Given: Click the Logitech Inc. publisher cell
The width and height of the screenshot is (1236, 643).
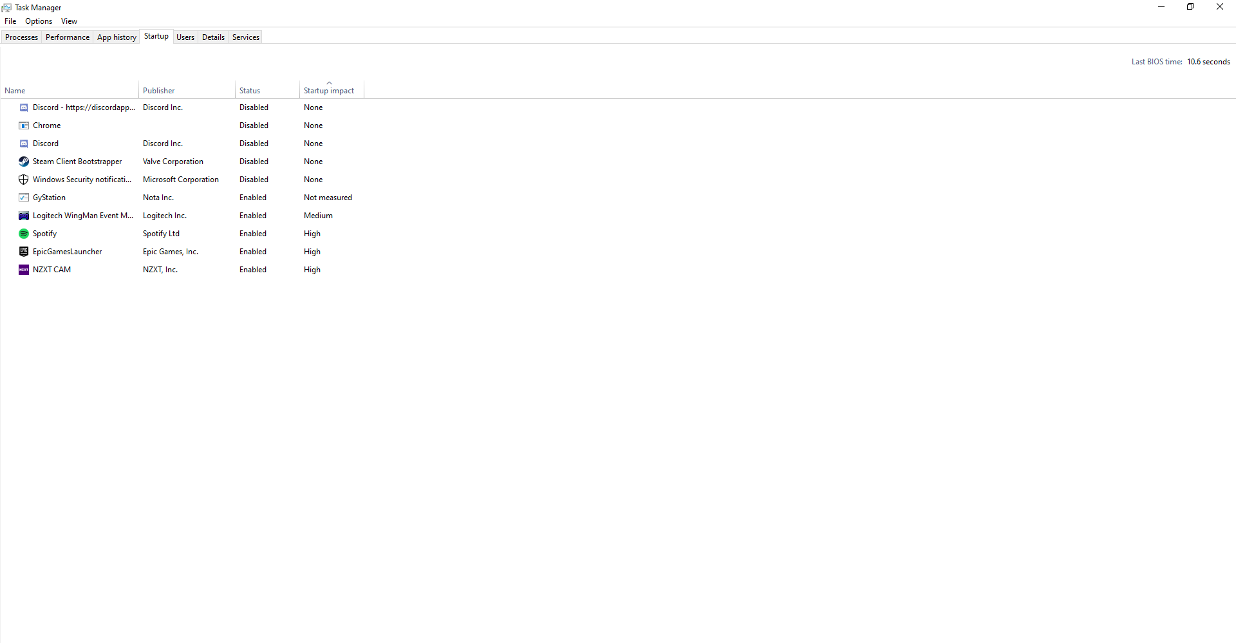Looking at the screenshot, I should [165, 216].
